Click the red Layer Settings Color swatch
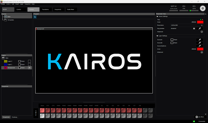This screenshot has width=208, height=123. pos(200,49)
